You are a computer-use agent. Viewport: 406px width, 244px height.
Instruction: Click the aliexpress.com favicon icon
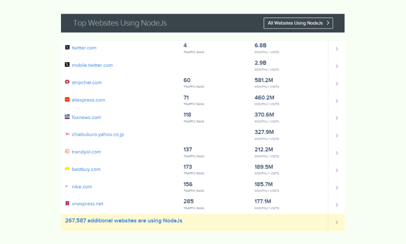67,99
